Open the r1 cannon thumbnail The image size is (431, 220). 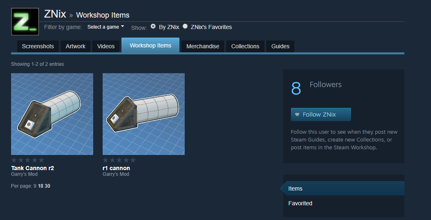pos(144,114)
